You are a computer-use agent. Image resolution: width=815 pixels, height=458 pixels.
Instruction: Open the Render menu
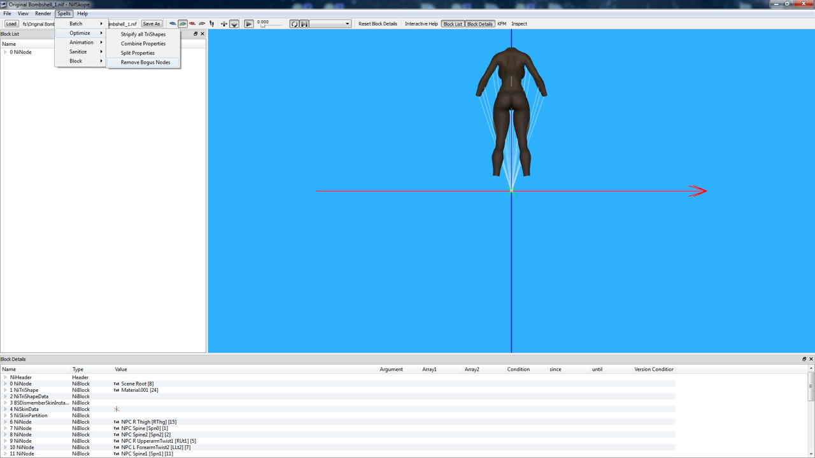coord(43,13)
